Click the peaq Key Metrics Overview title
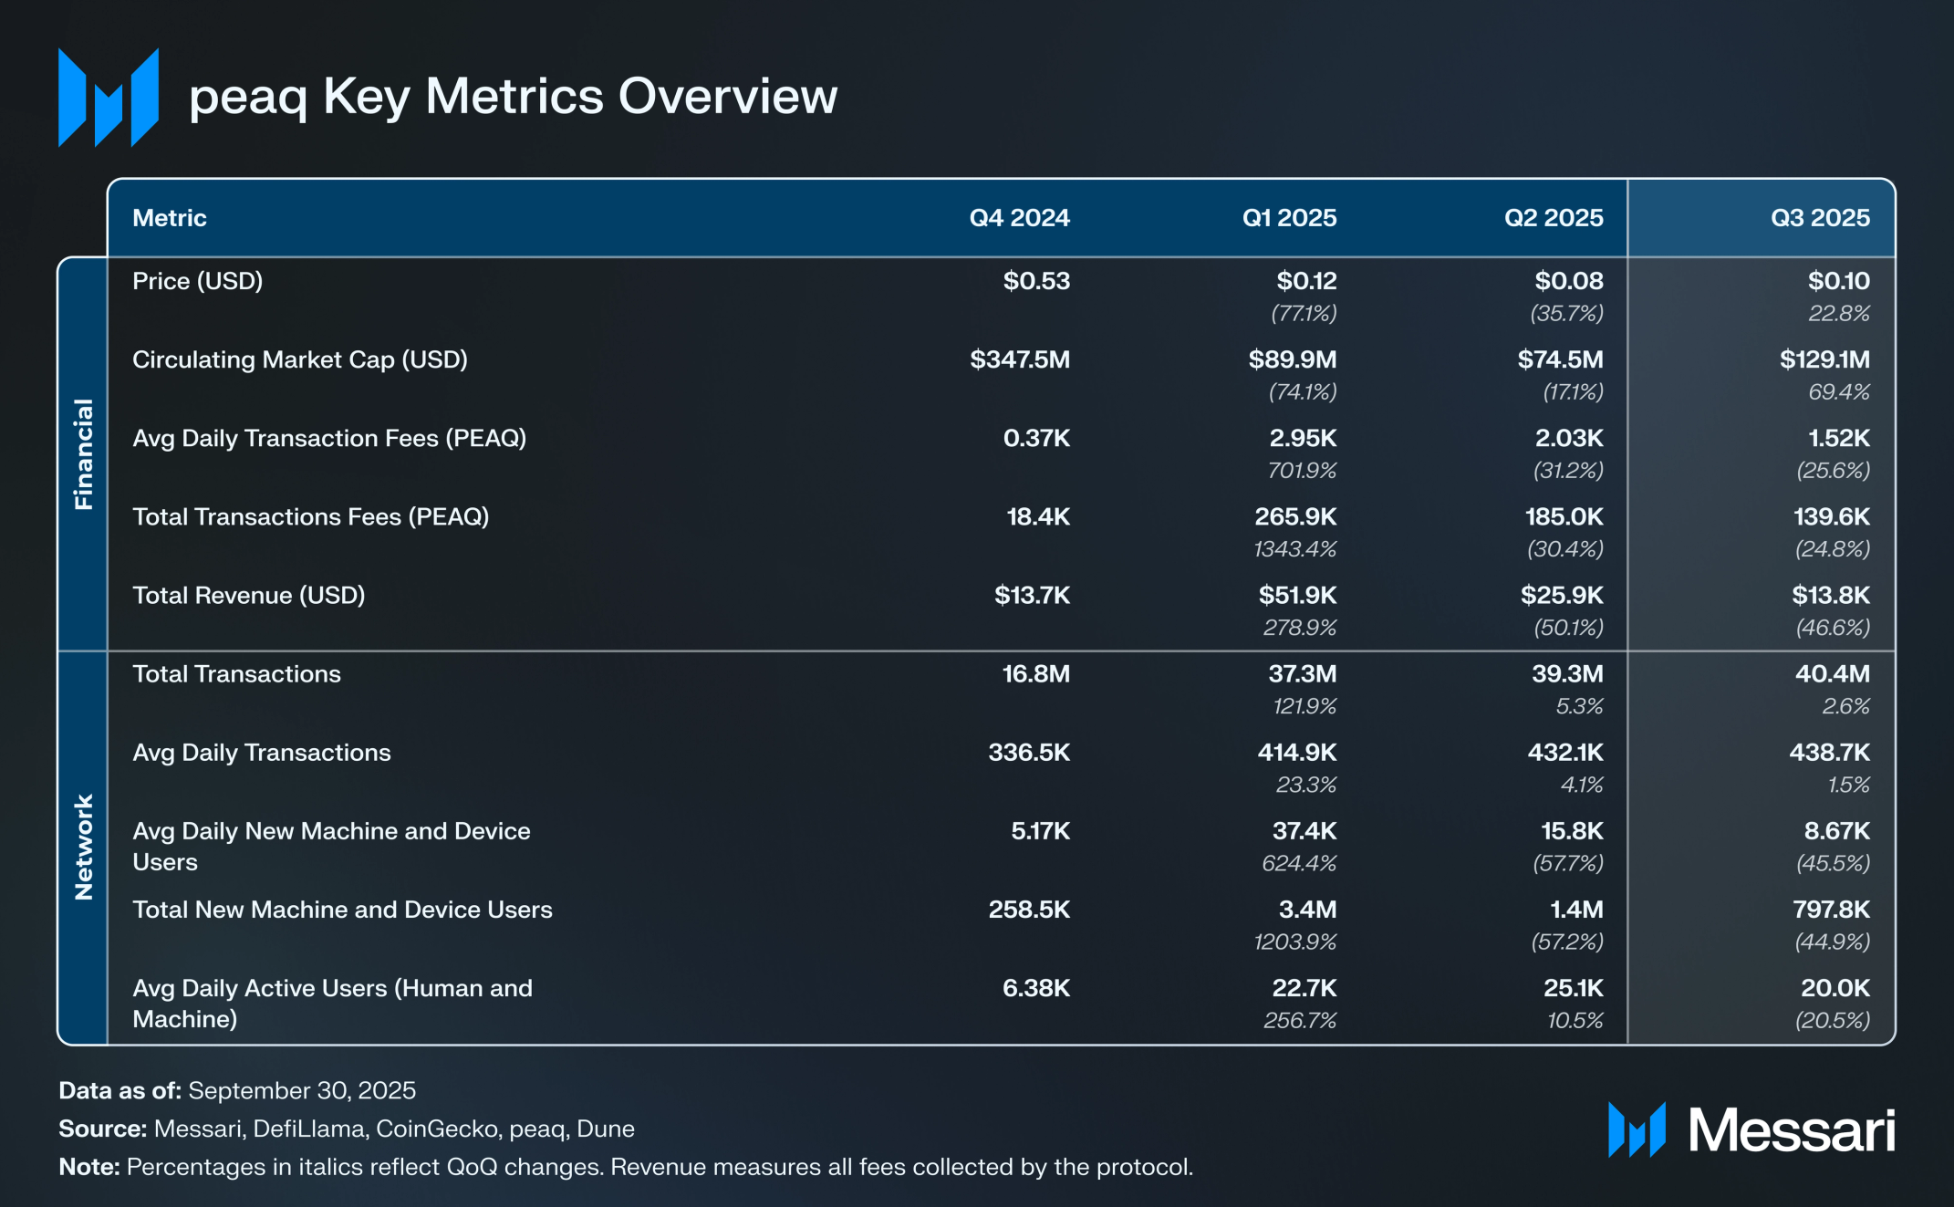The image size is (1954, 1207). [513, 97]
